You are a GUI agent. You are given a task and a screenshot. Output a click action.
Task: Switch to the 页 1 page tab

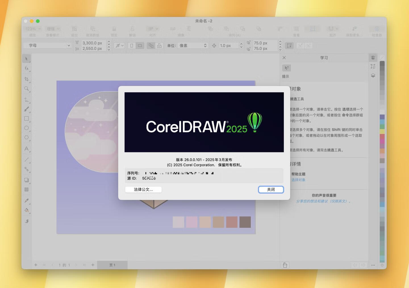pos(112,265)
